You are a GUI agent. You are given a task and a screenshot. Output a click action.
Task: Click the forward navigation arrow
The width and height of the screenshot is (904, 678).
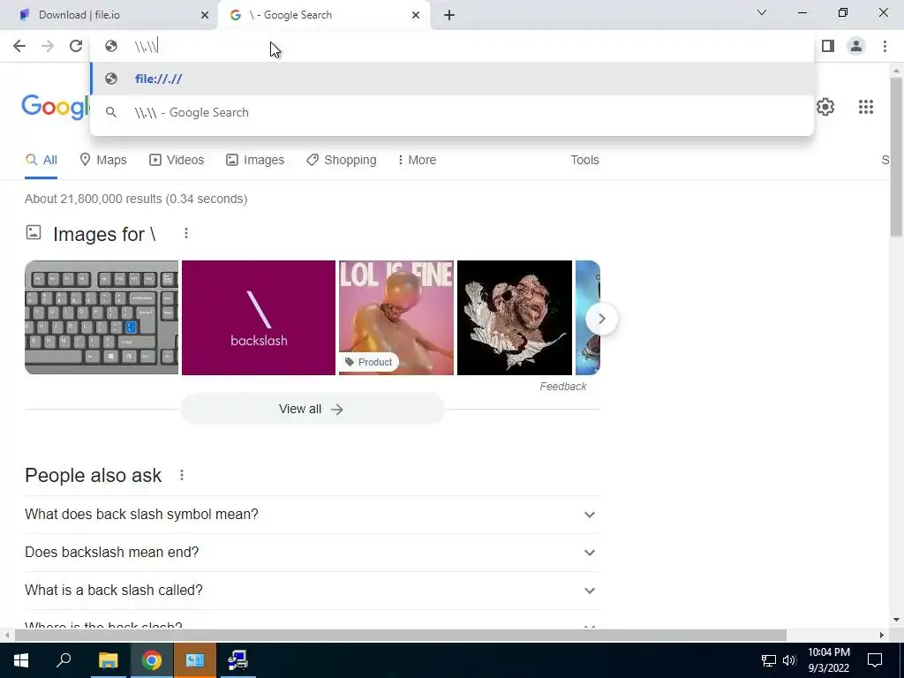[x=48, y=46]
